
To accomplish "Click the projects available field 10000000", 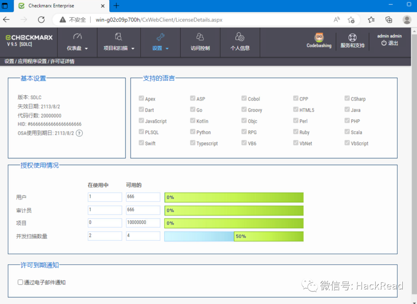I will [x=143, y=223].
